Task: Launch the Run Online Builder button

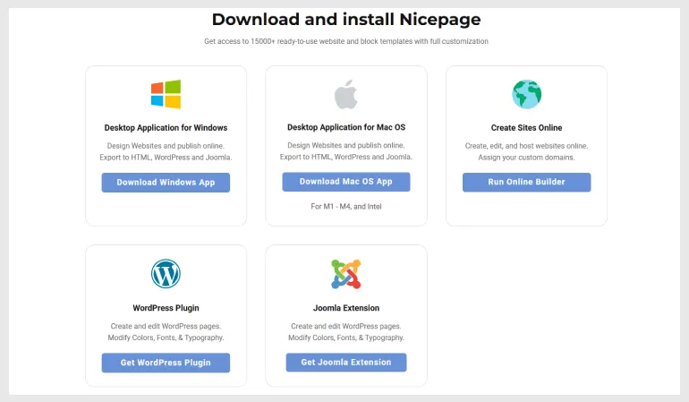Action: (x=526, y=182)
